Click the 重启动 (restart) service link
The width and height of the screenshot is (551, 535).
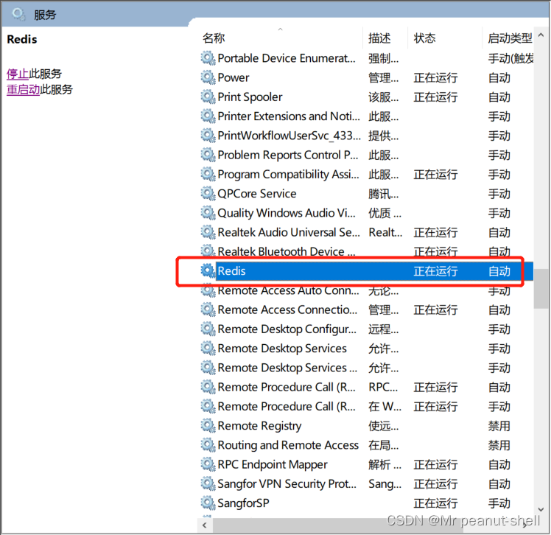pyautogui.click(x=23, y=90)
